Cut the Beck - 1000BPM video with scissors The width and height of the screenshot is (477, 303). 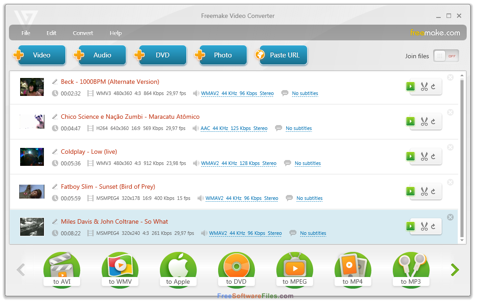click(x=424, y=87)
